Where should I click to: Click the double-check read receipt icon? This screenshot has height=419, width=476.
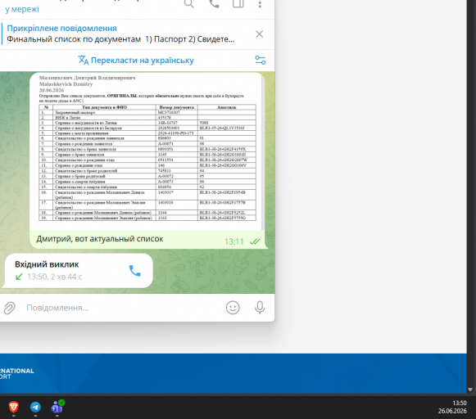255,241
